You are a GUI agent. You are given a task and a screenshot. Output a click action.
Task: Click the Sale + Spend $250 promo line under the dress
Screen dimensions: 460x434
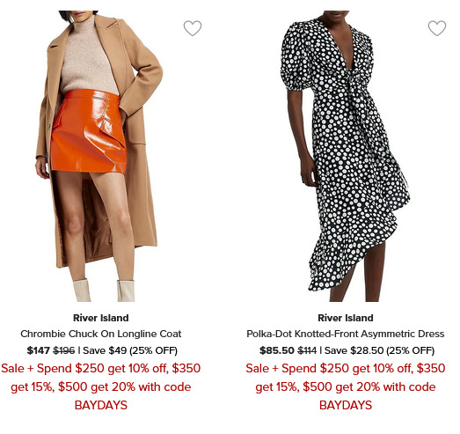[346, 368]
